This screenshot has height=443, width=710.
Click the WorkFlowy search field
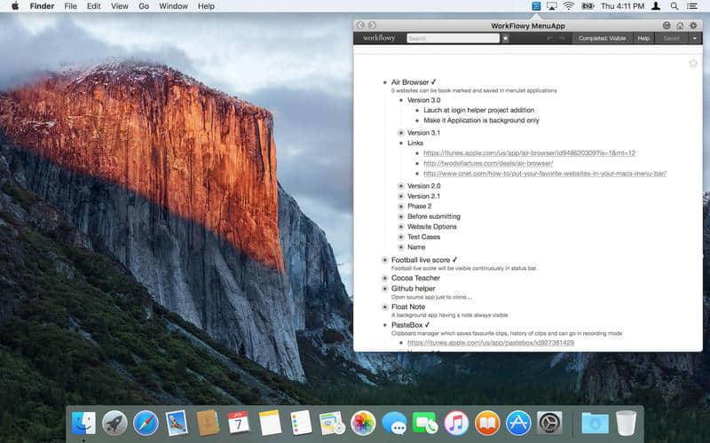coord(453,38)
